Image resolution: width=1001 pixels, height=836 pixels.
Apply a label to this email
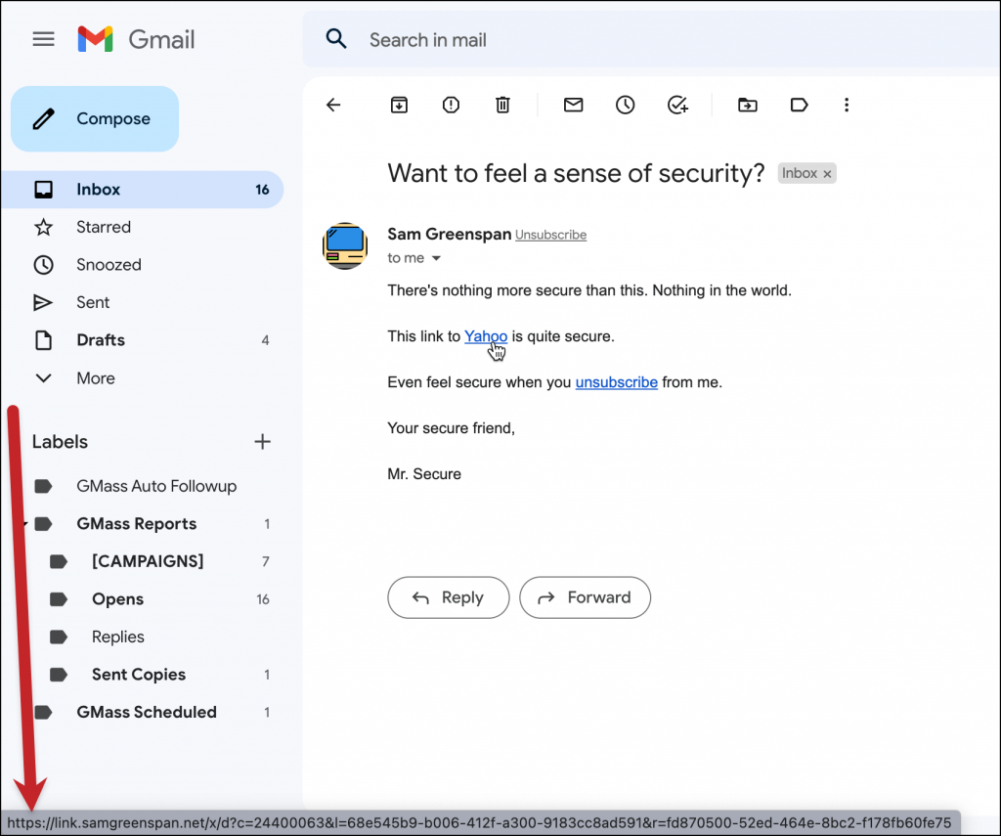(x=799, y=105)
